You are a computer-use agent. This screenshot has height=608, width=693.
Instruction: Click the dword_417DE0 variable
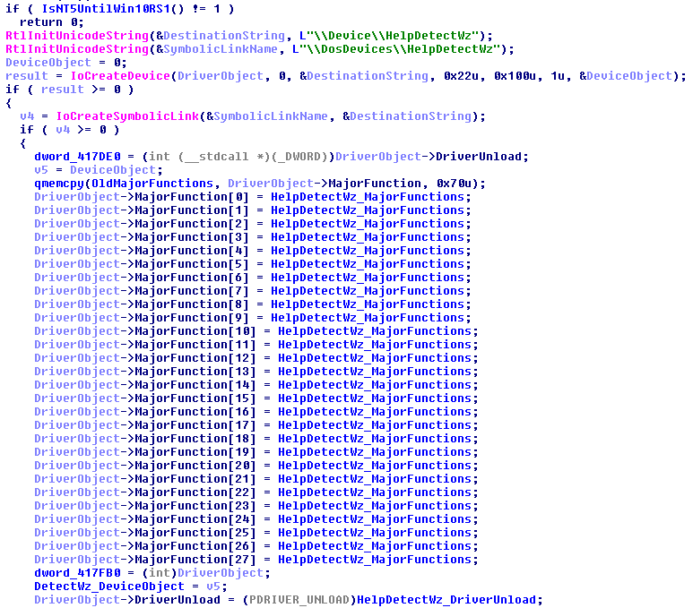click(x=77, y=157)
